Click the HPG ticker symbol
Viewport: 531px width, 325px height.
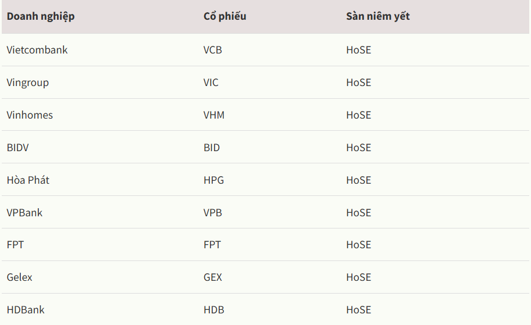pos(213,180)
